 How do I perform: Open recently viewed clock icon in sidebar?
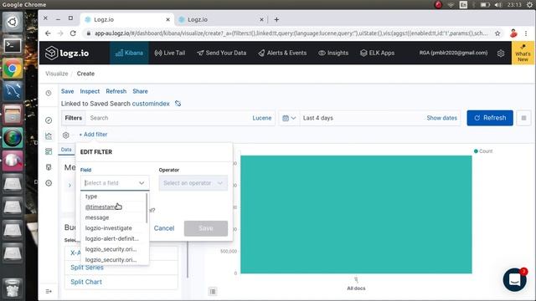coord(49,93)
